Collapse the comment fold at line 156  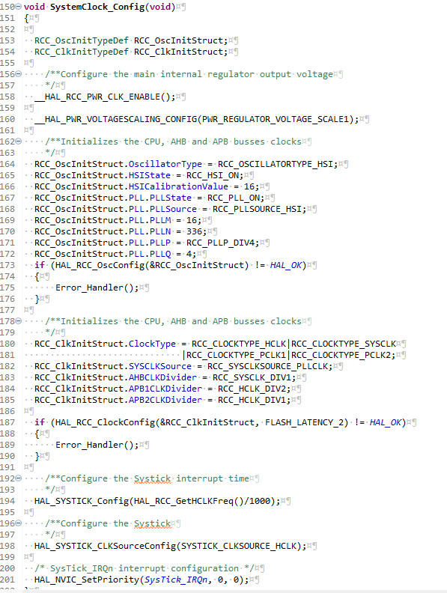point(19,75)
